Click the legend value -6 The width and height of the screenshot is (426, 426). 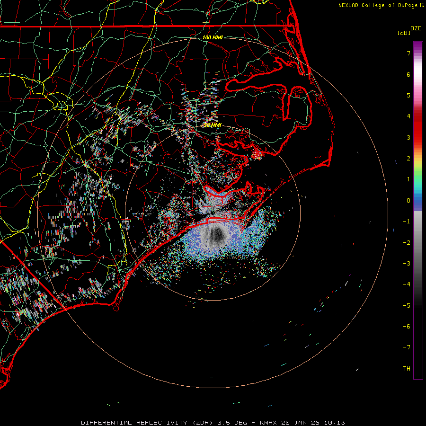pos(407,327)
